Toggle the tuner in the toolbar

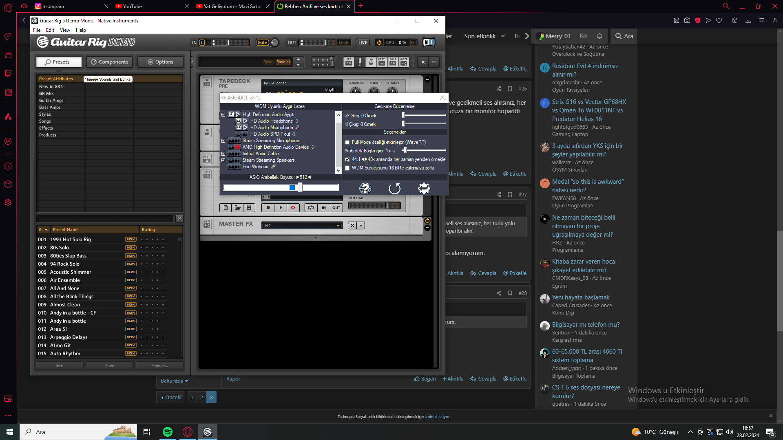point(360,62)
